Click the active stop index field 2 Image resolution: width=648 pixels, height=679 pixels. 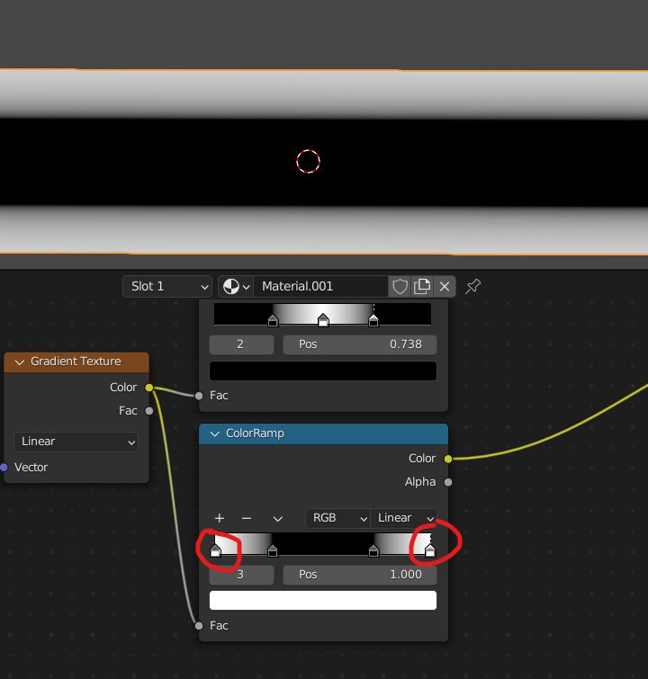tap(241, 344)
